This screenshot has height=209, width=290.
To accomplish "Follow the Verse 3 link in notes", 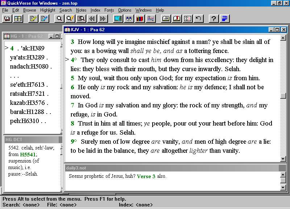I will [146, 176].
